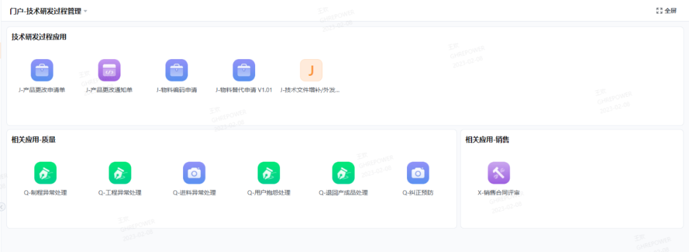Image resolution: width=689 pixels, height=252 pixels.
Task: Click the 相关应用-销售 section header
Action: (x=487, y=140)
